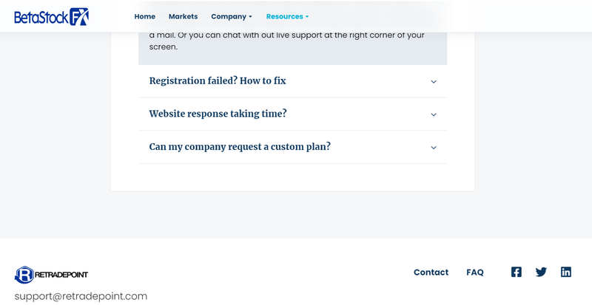Select 'Website response taking time?' question title

(218, 114)
